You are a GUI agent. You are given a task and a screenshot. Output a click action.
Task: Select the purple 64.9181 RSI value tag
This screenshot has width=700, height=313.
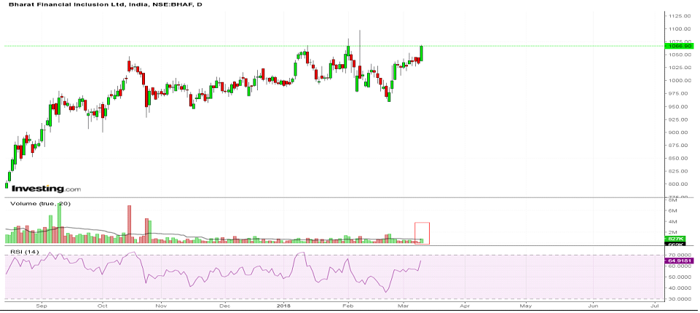click(679, 261)
